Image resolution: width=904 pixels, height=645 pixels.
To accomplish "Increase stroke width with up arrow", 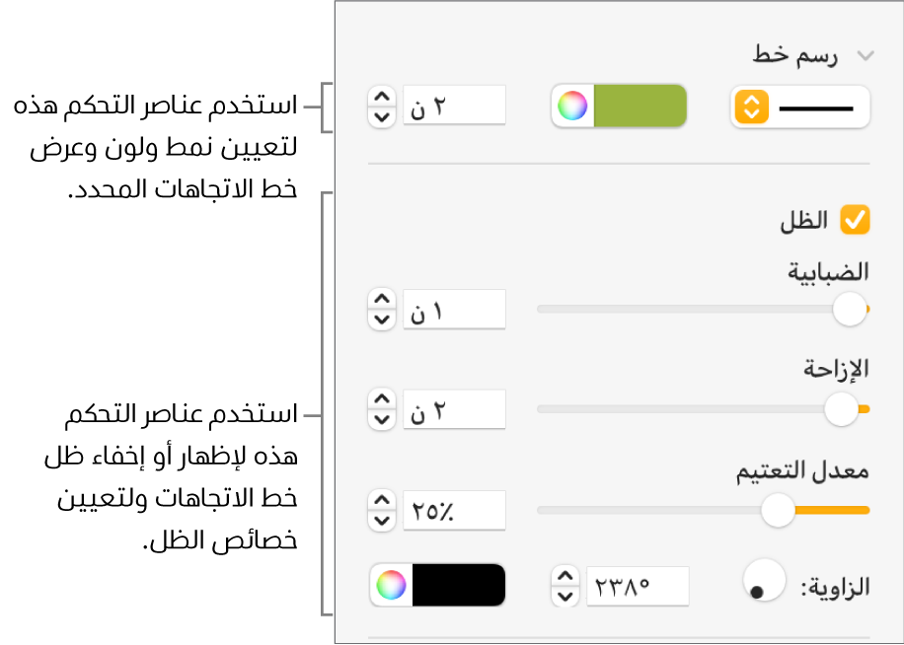I will [380, 97].
